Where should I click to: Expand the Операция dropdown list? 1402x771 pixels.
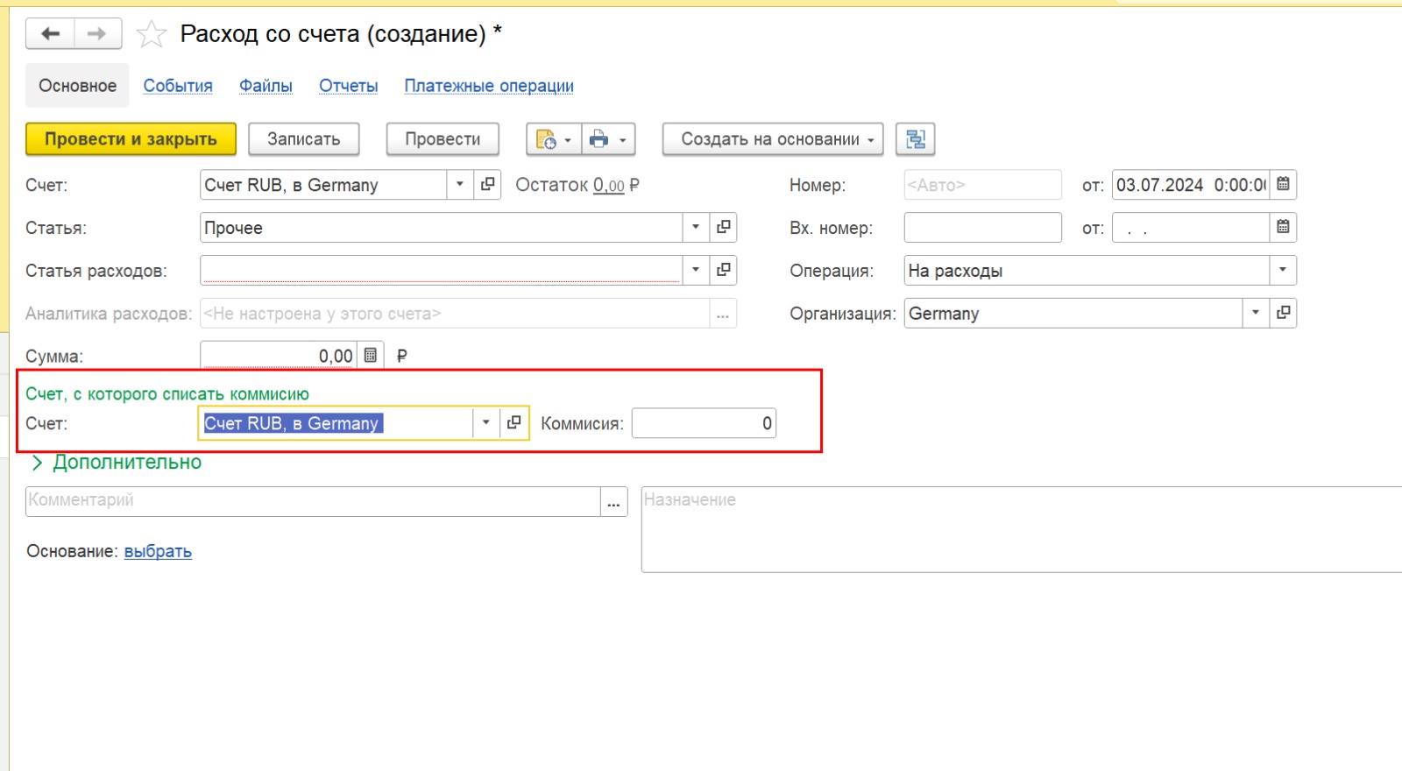pos(1283,270)
